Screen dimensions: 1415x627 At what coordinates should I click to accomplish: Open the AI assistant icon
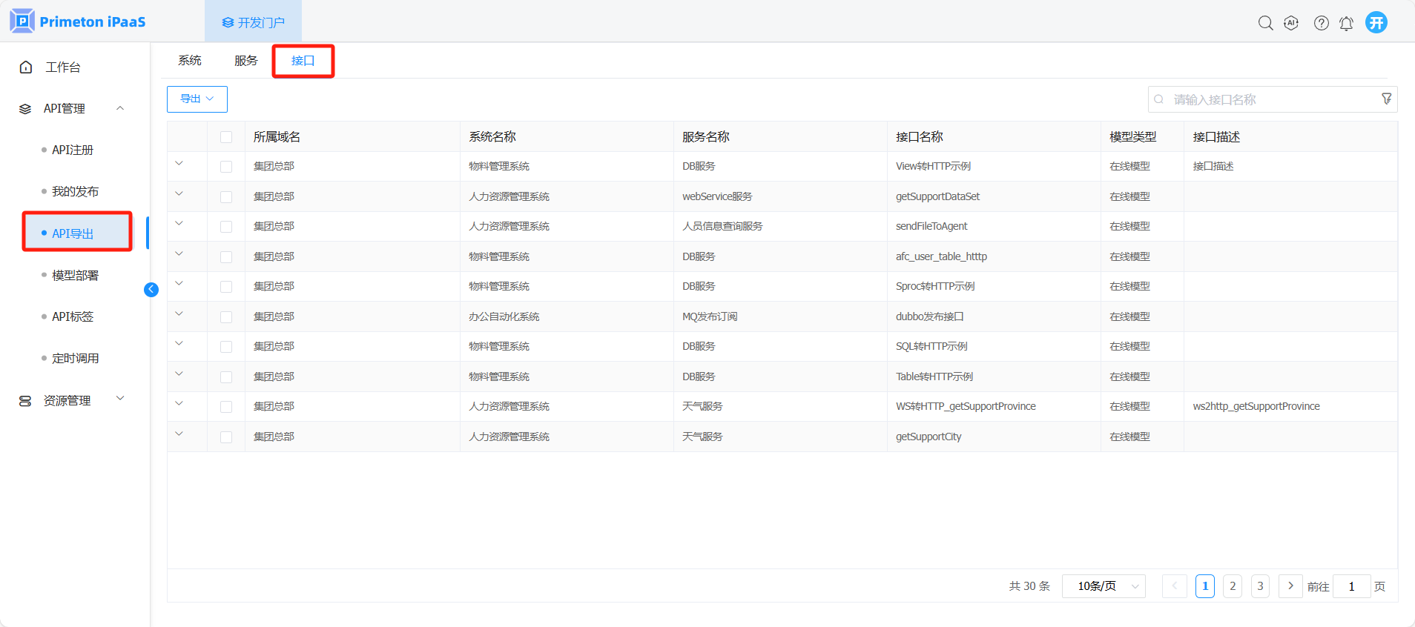coord(1291,23)
